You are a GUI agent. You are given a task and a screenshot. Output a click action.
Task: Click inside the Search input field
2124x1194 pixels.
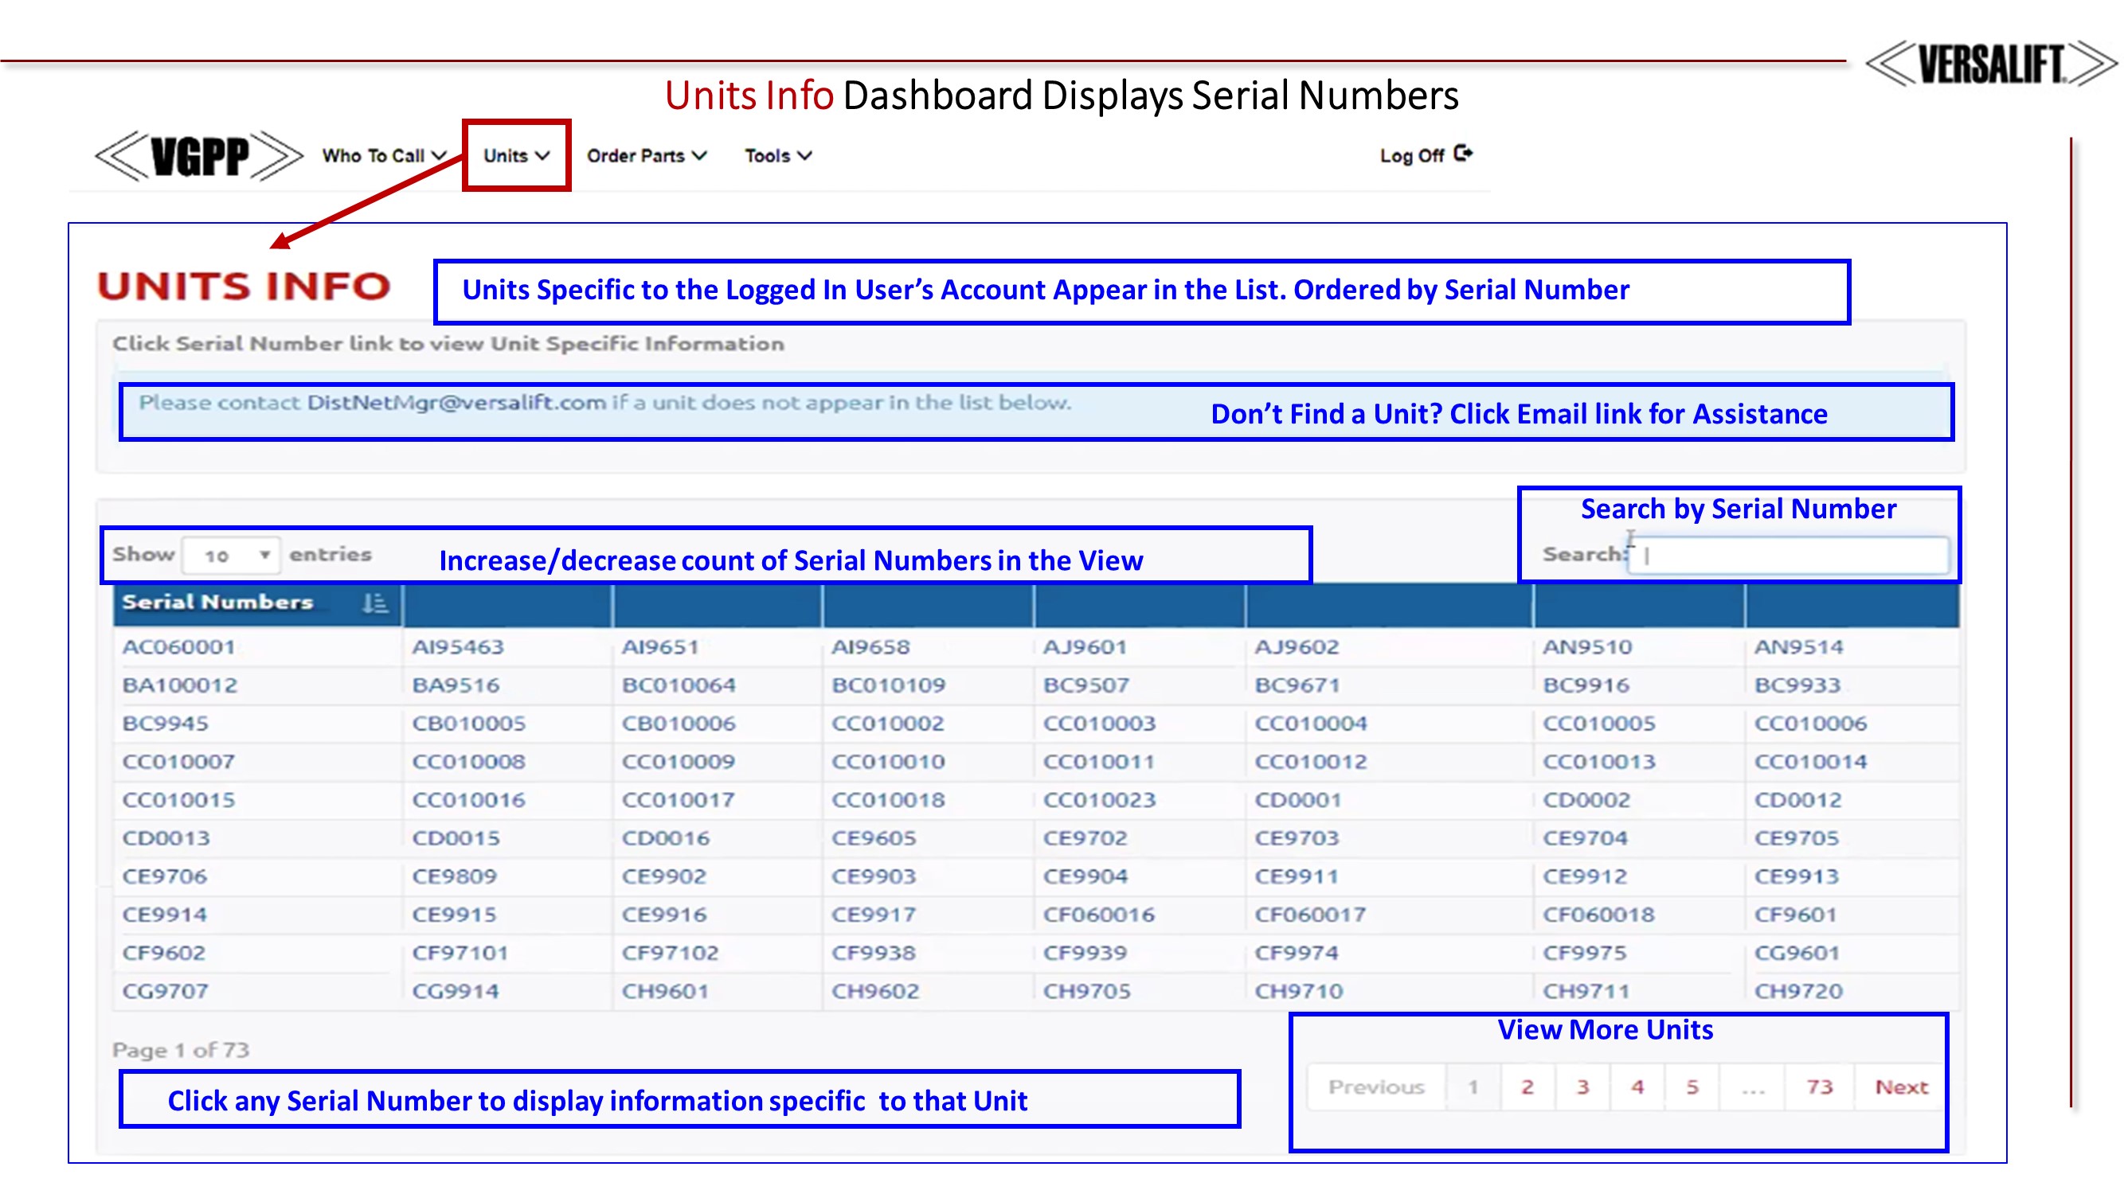tap(1790, 556)
